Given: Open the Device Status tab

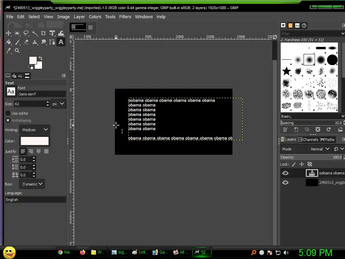Looking at the screenshot, I should point(14,76).
